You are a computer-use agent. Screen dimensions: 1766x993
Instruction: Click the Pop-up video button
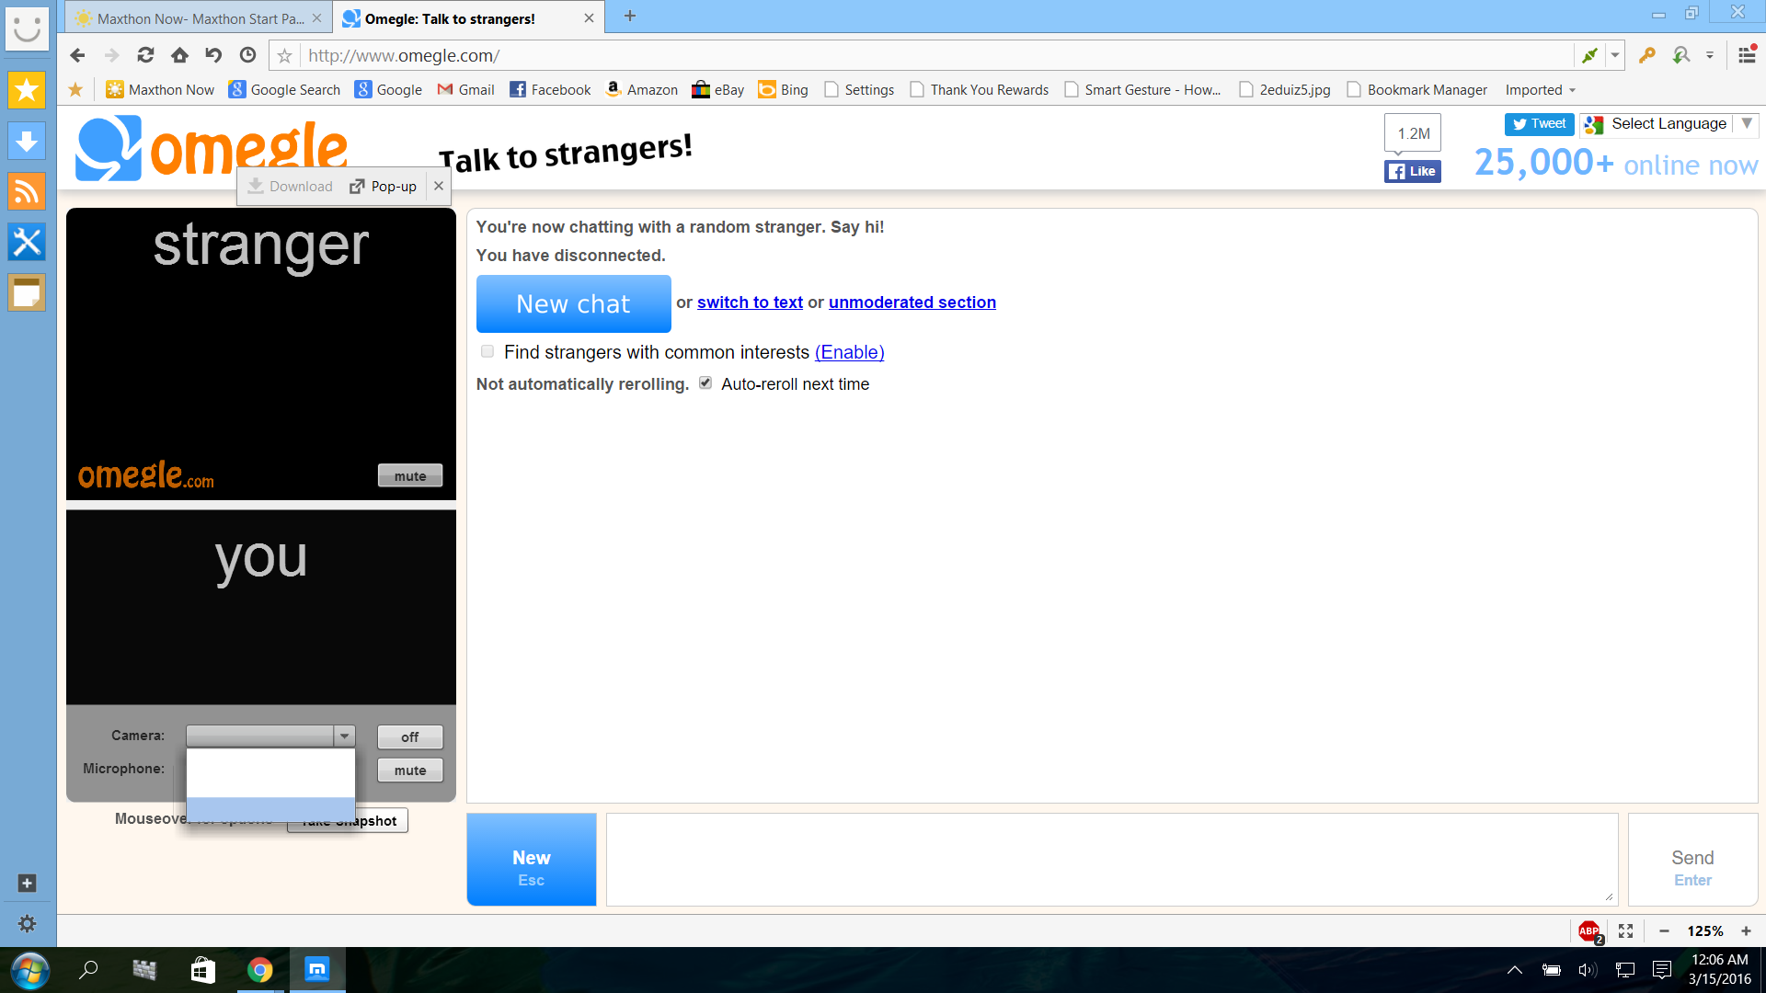coord(383,187)
